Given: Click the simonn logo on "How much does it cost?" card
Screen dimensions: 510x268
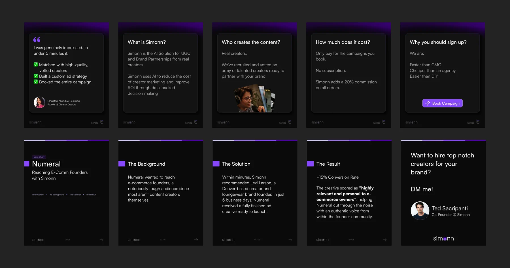Looking at the screenshot, I should [x=318, y=123].
